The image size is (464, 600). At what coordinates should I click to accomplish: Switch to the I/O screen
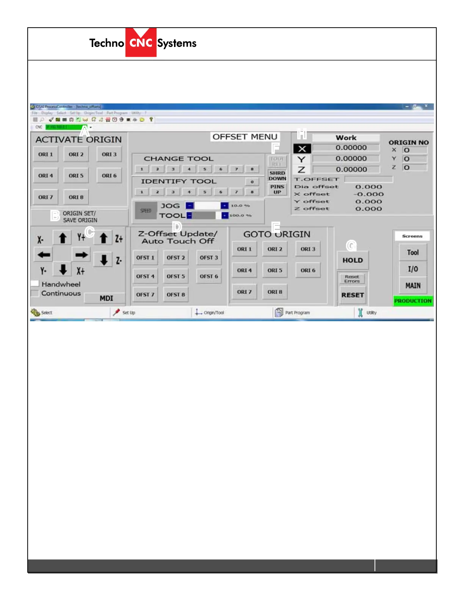(x=413, y=269)
